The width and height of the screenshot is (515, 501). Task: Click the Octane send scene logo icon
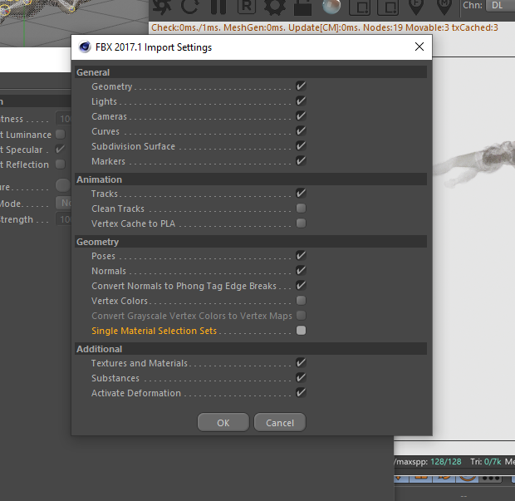click(162, 7)
